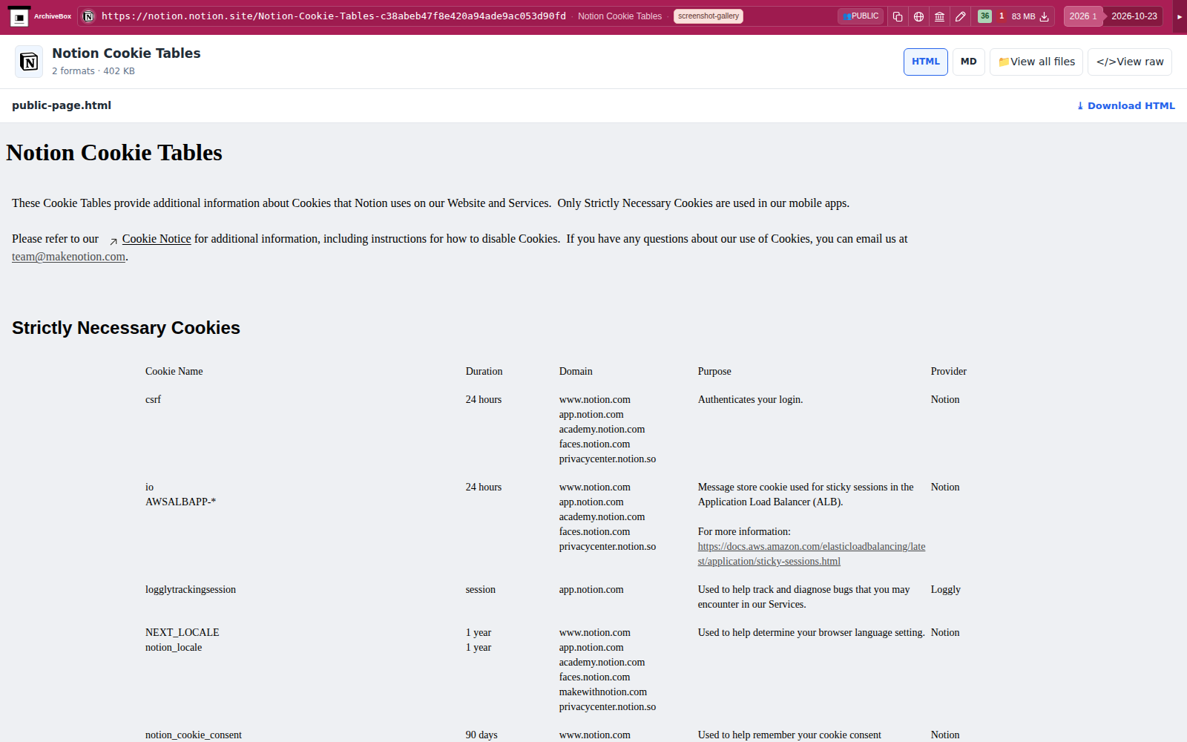Viewport: 1187px width, 742px height.
Task: Click the 'Cookie Name' column header
Action: click(174, 371)
